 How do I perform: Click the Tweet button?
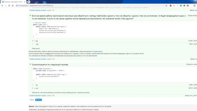[38, 100]
